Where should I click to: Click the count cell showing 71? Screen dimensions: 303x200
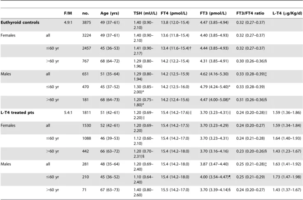(84, 190)
